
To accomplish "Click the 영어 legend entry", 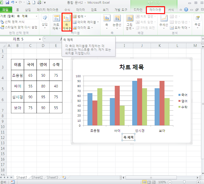I will (x=183, y=101).
